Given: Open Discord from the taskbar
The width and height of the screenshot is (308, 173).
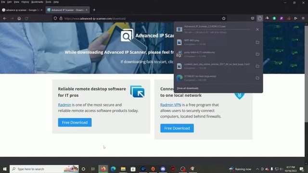Looking at the screenshot, I should [x=163, y=169].
